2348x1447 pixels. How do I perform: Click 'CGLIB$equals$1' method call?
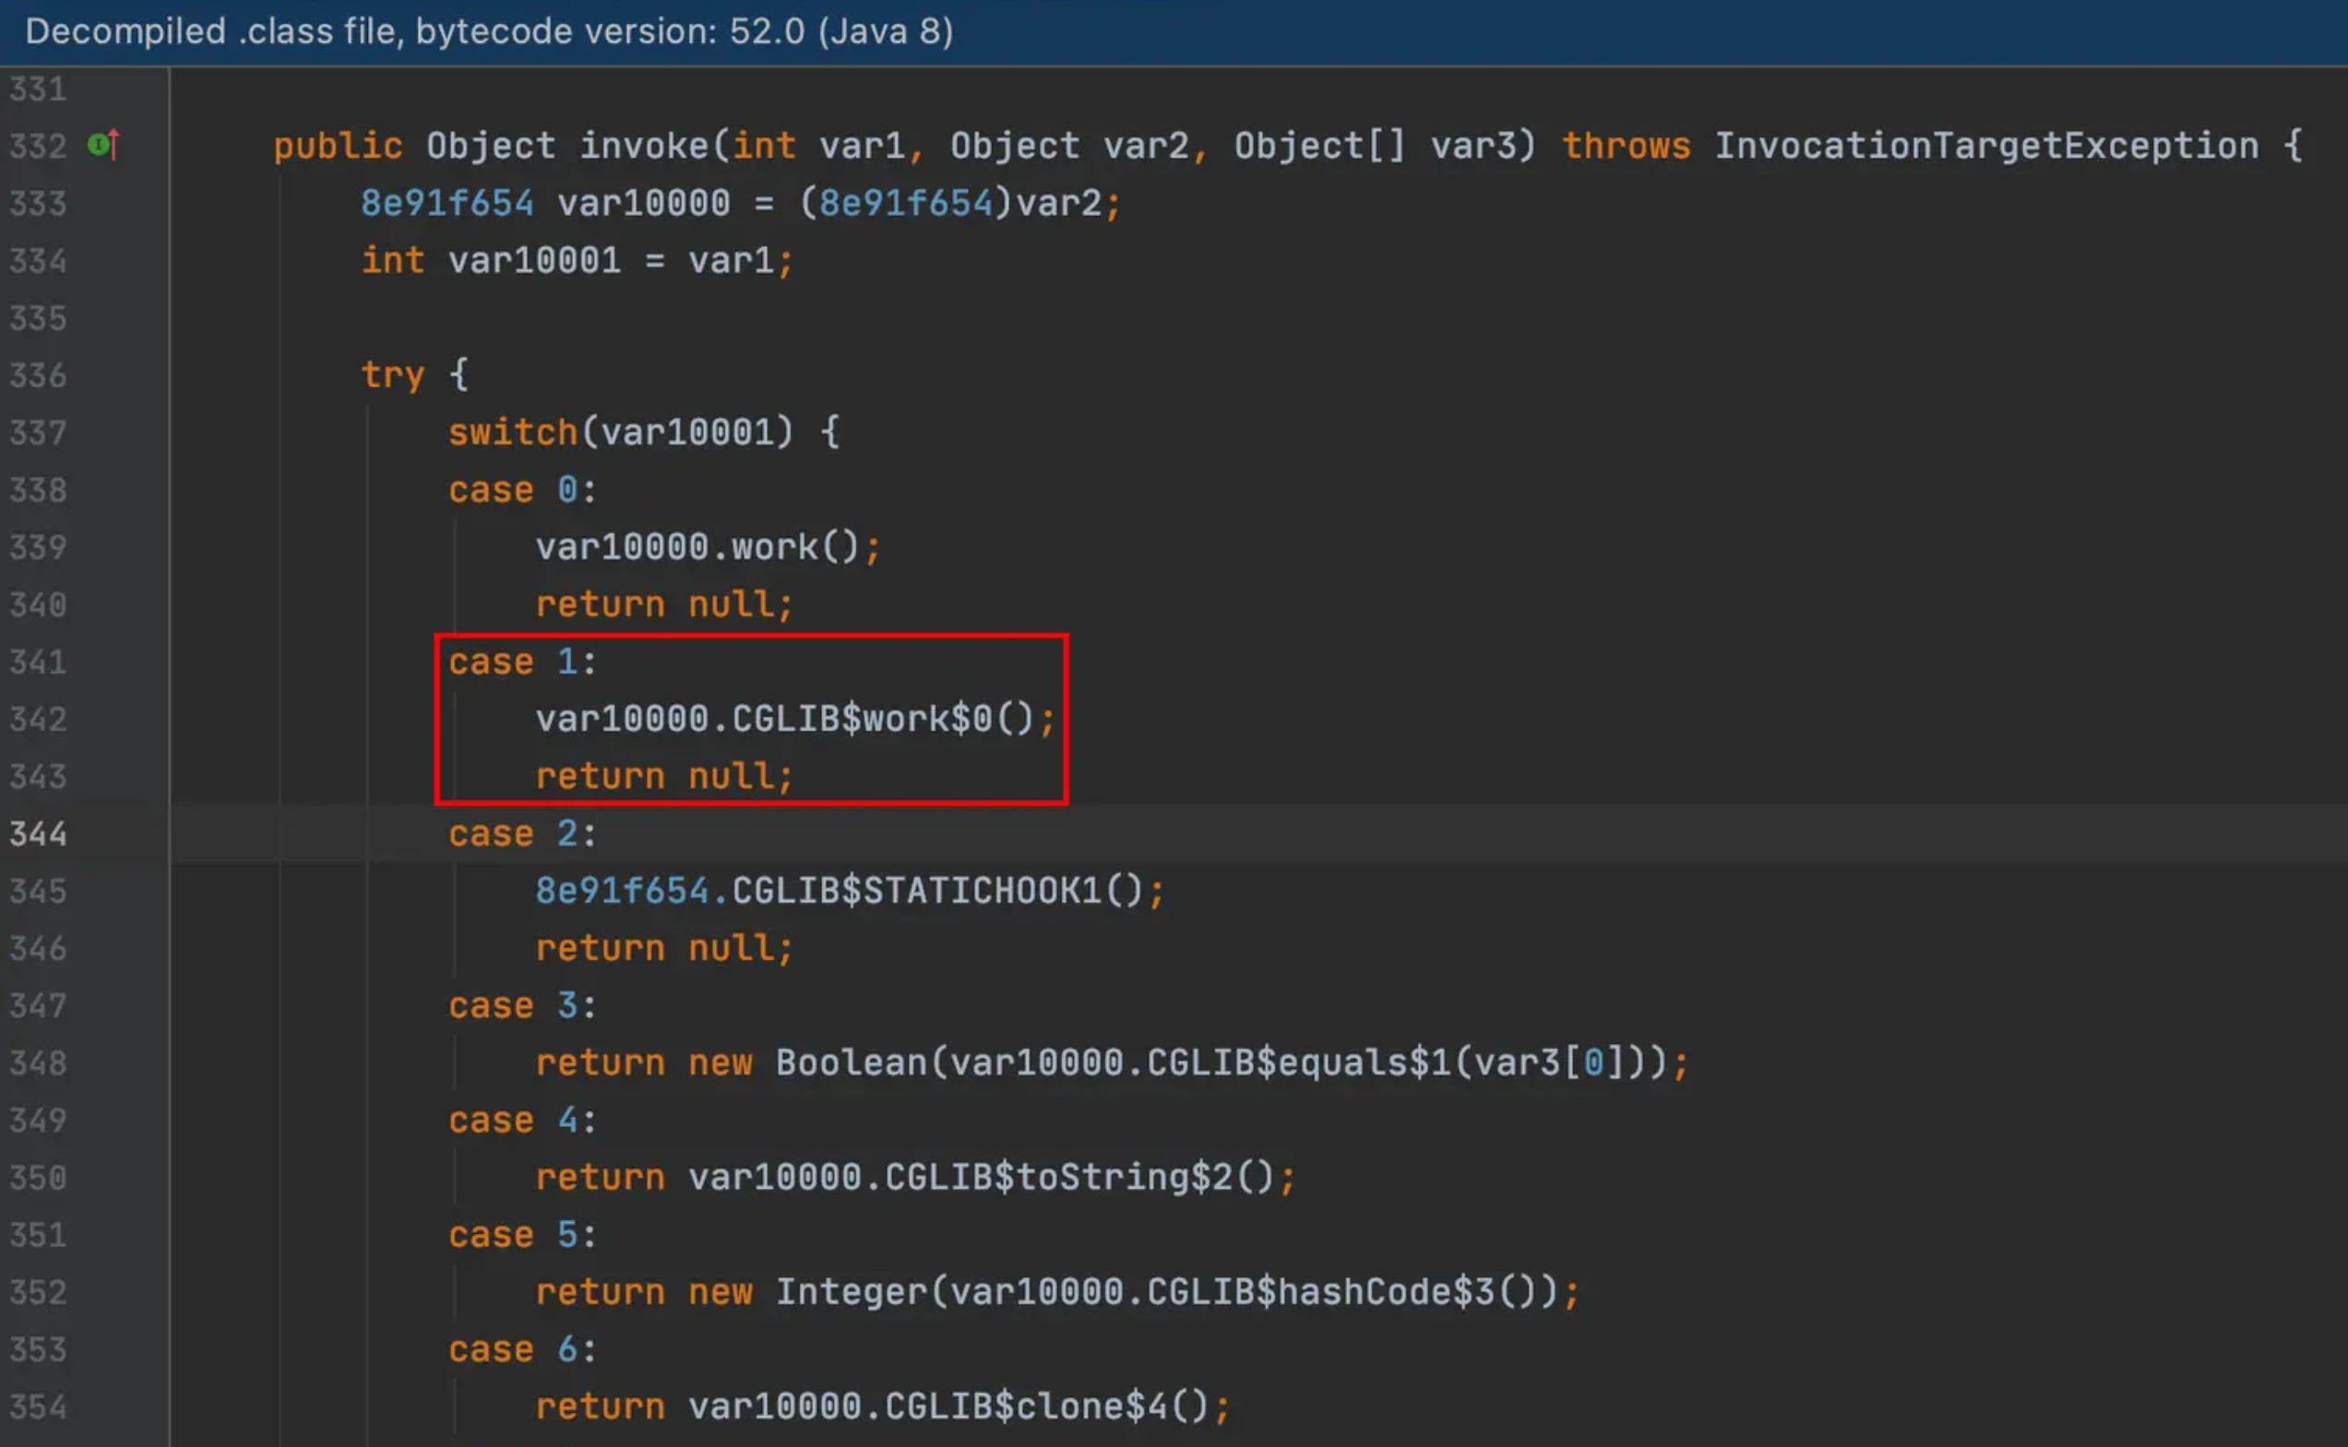coord(1299,1063)
